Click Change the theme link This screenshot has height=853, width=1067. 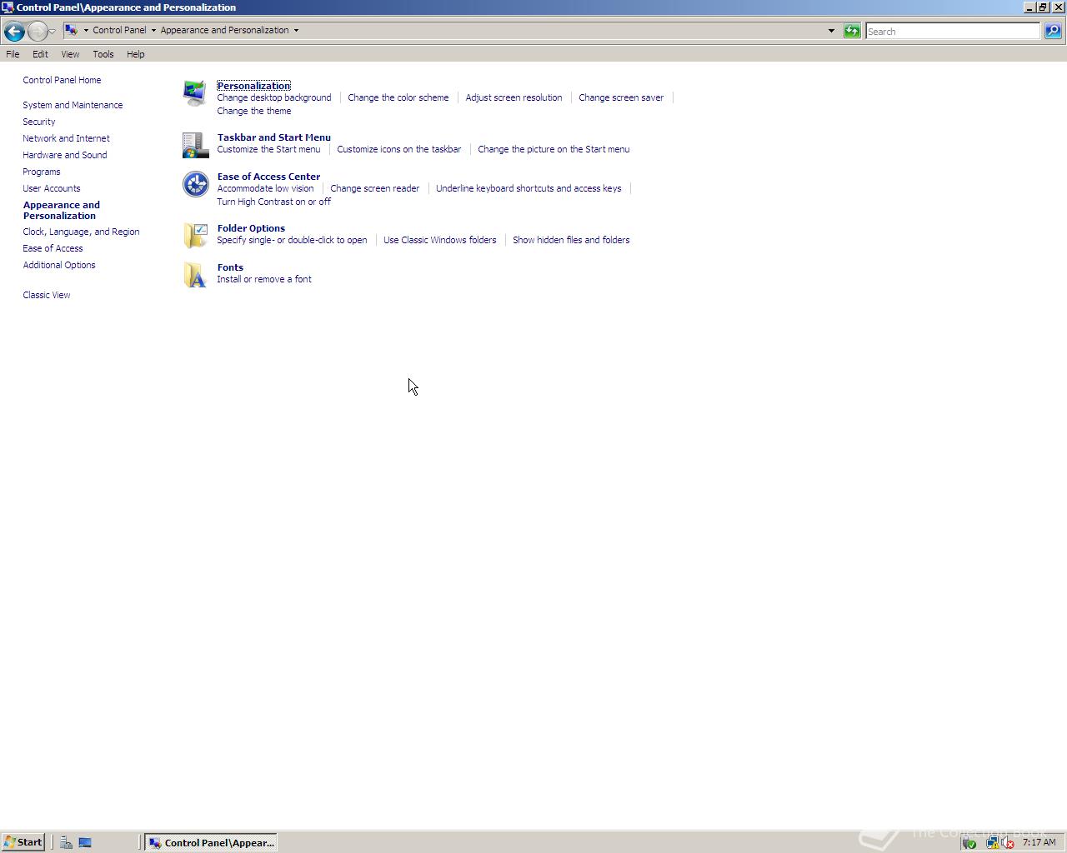pos(254,111)
